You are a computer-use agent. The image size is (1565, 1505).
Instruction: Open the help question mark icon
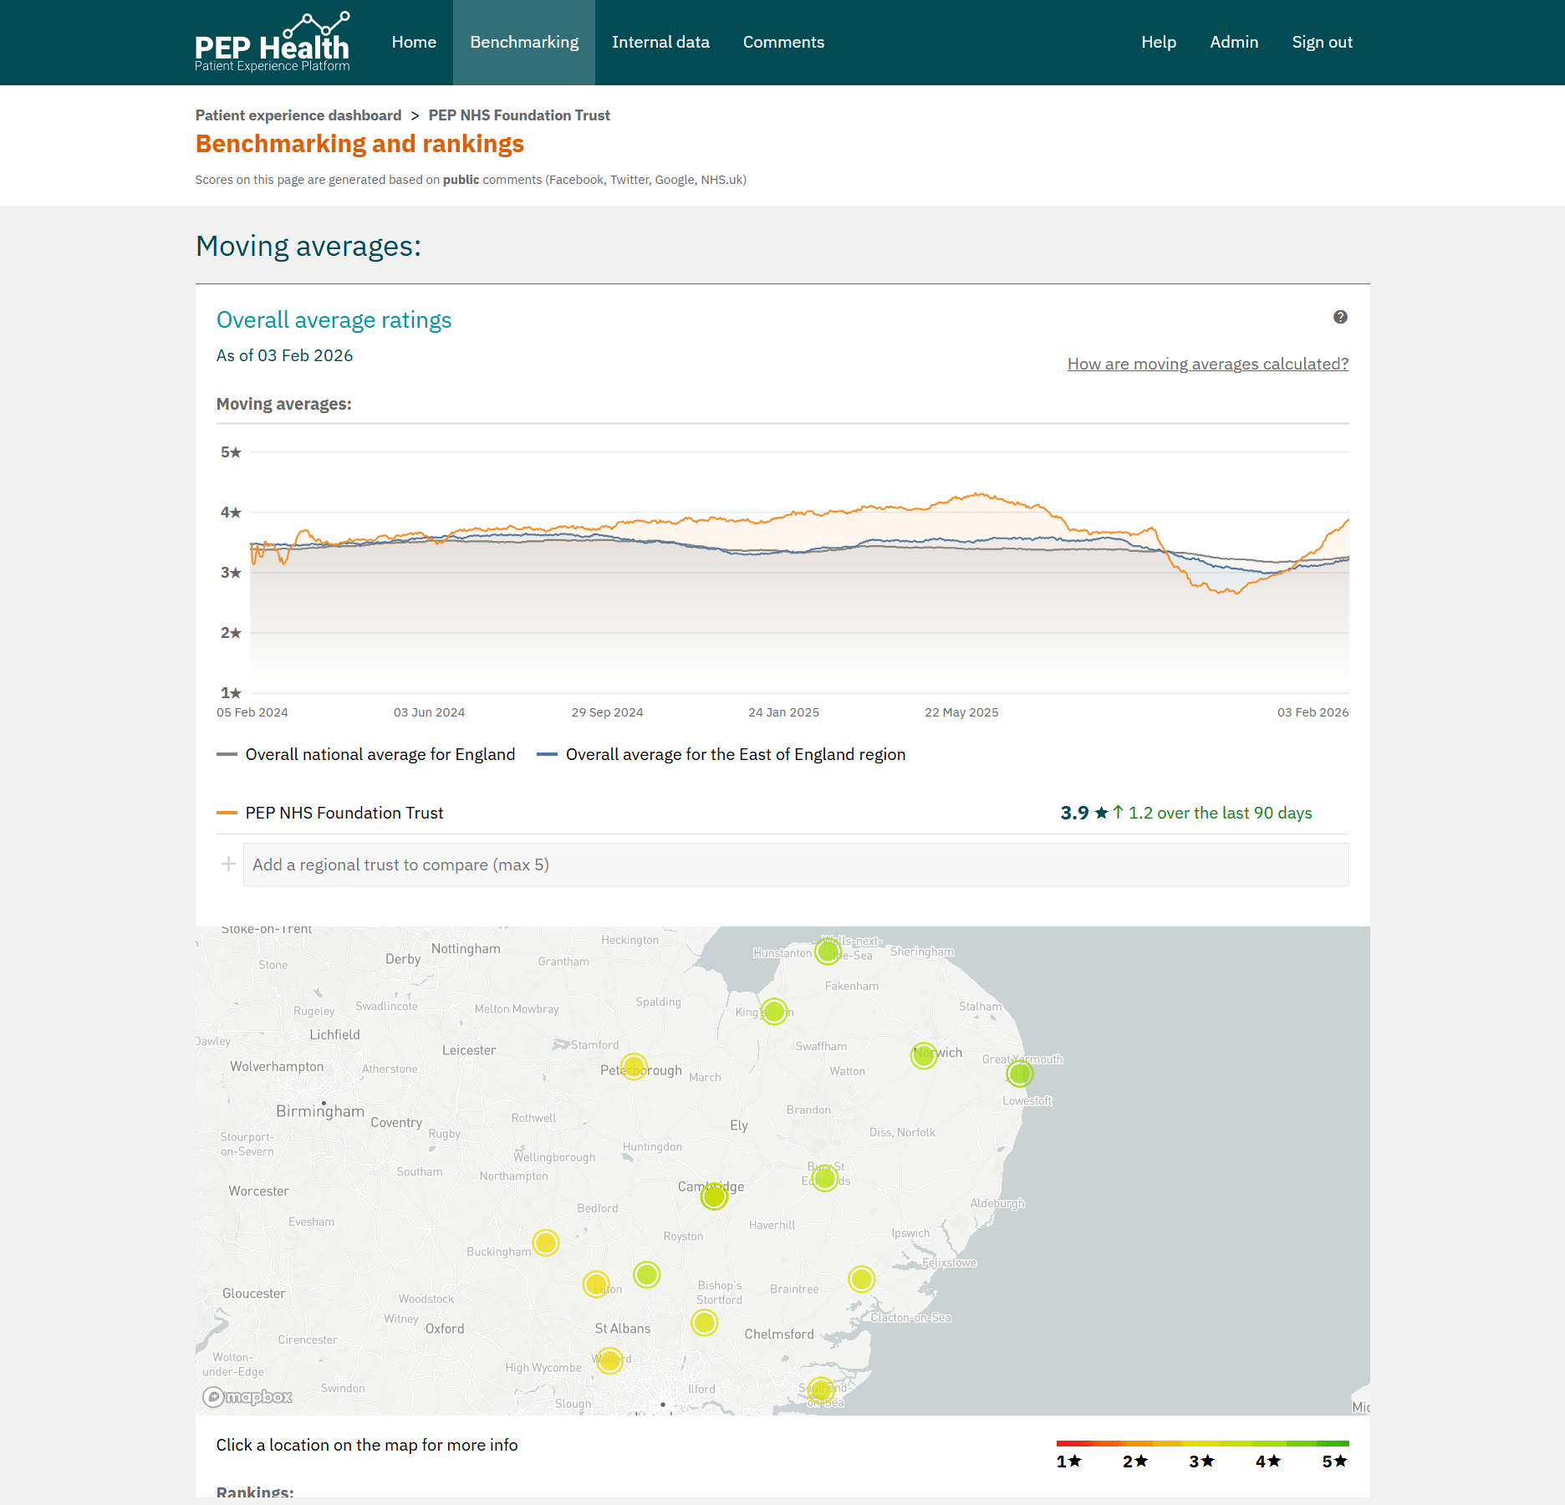[x=1340, y=317]
